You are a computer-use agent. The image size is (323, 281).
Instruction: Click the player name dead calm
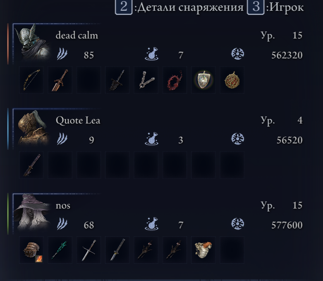(x=77, y=35)
